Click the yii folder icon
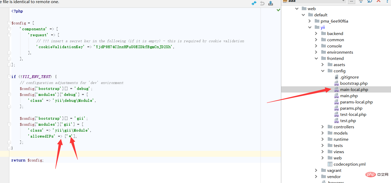Image resolution: width=391 pixels, height=183 pixels. click(x=317, y=27)
